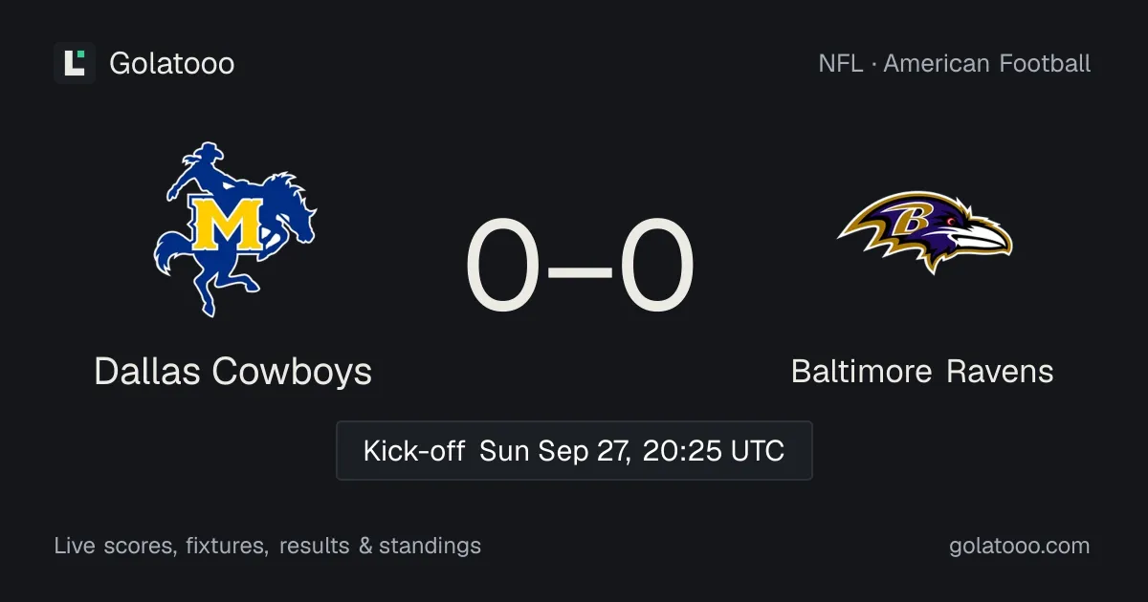Select the 20:25 UTC kick-off time
1148x602 pixels.
[x=714, y=451]
